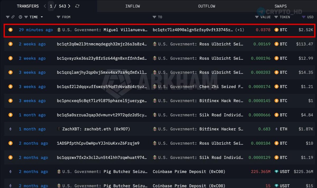Open recipient address bc1qtc7lz4090algn5zfsy0vft33745r

[193, 30]
